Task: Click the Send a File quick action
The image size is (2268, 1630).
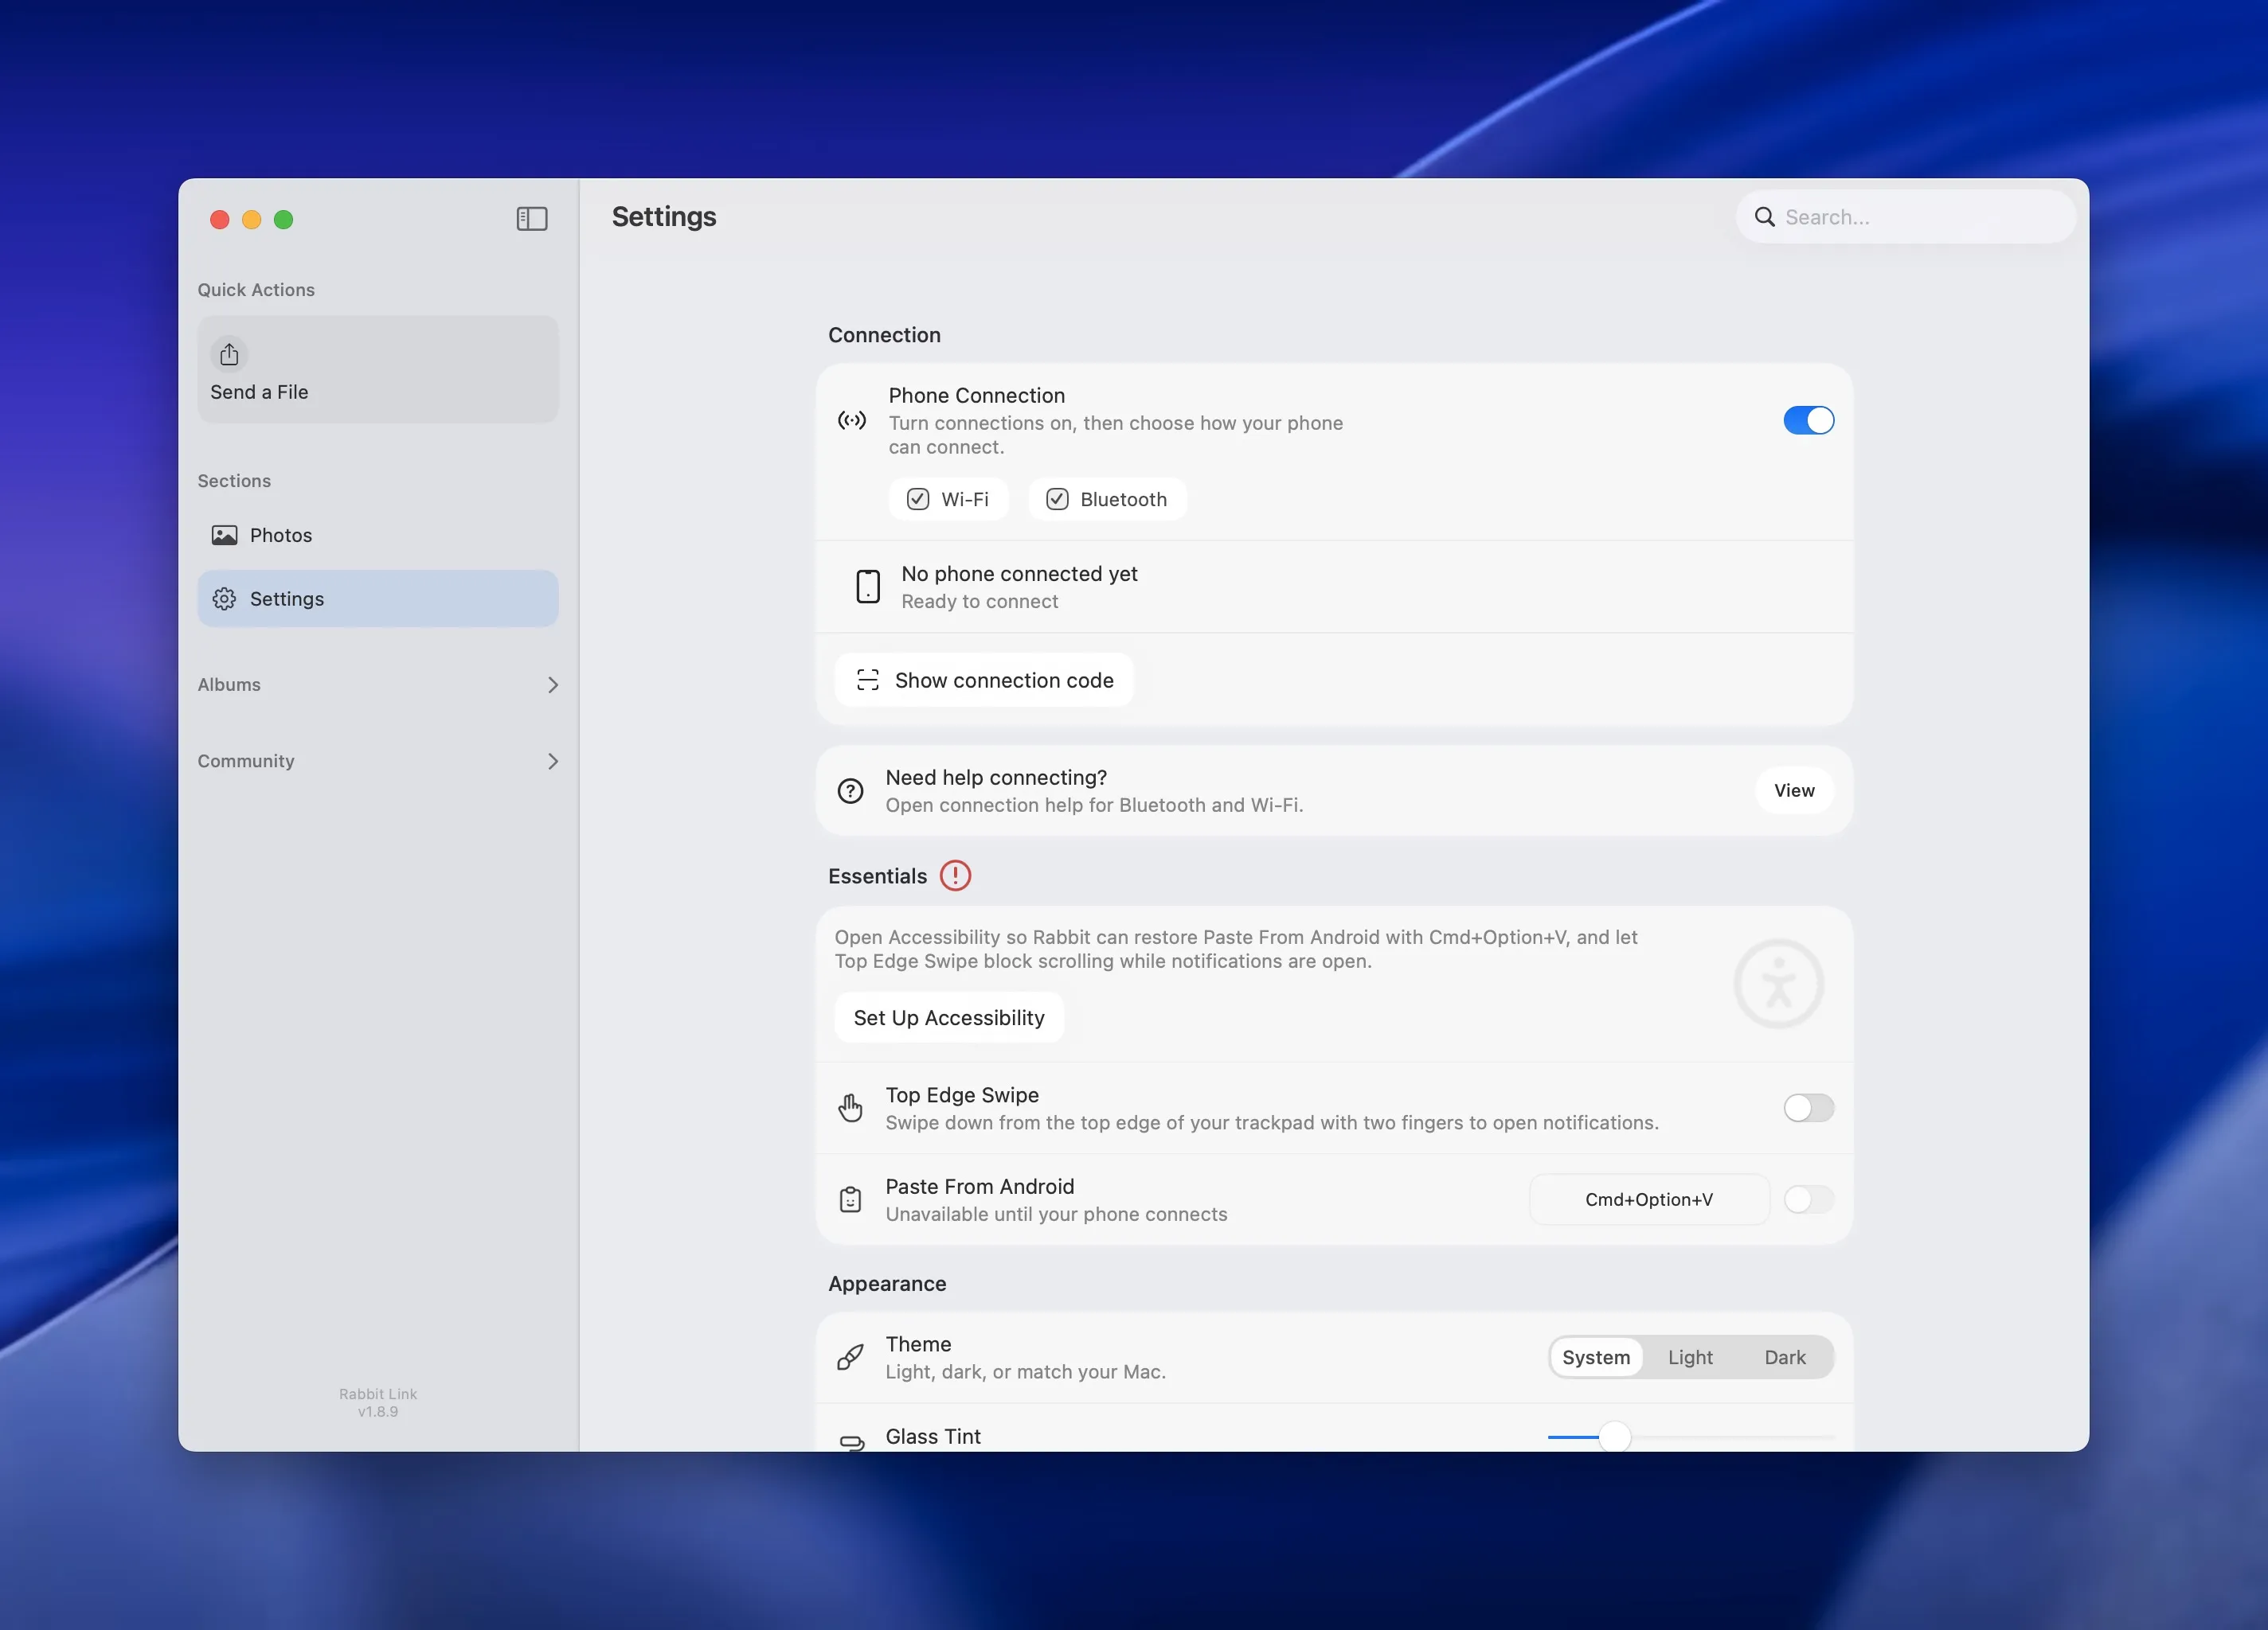Action: point(378,370)
